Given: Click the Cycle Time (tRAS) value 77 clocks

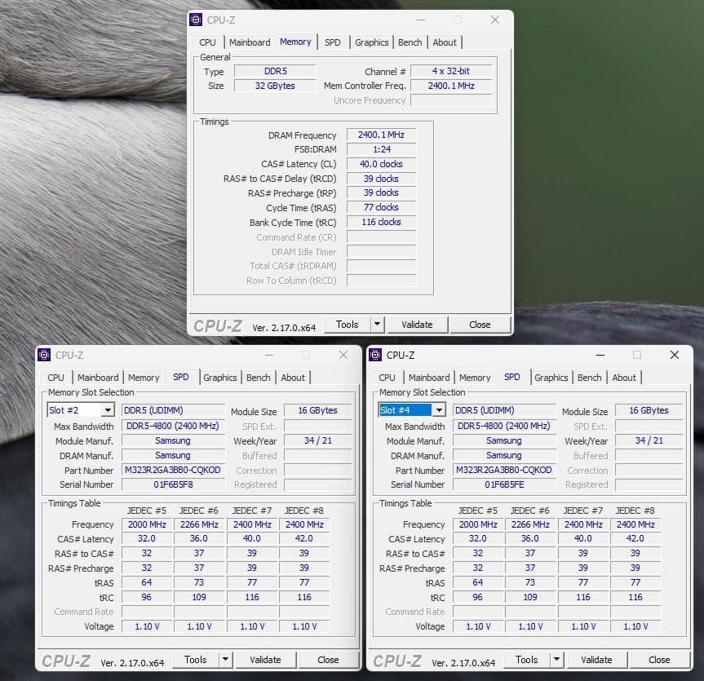Looking at the screenshot, I should coord(381,207).
